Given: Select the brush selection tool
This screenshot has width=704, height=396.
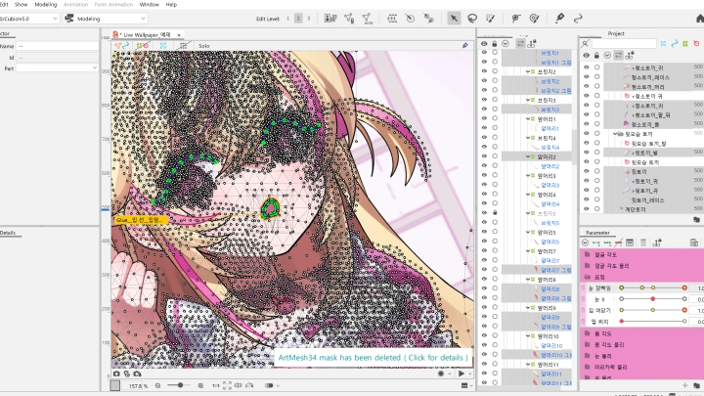Looking at the screenshot, I should point(490,19).
